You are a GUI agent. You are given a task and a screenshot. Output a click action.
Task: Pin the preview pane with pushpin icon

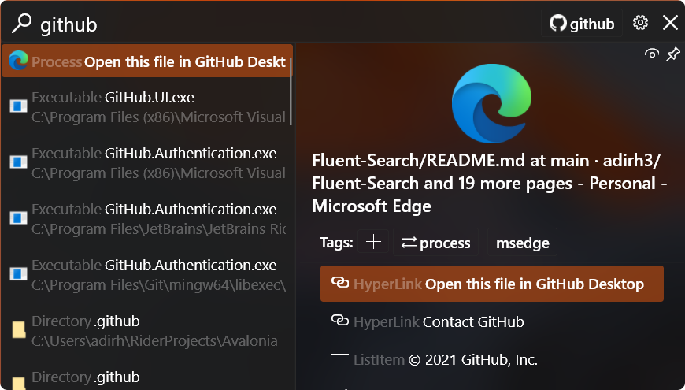[672, 54]
